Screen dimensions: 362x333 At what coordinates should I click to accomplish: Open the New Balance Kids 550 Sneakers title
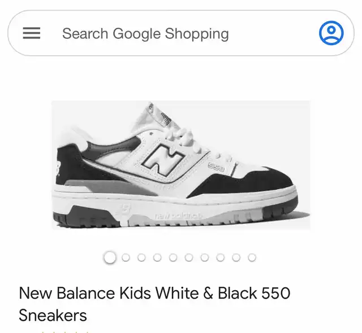coord(154,304)
